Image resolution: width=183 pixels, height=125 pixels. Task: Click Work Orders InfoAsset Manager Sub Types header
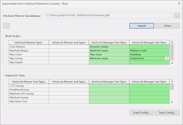pyautogui.click(x=149, y=43)
